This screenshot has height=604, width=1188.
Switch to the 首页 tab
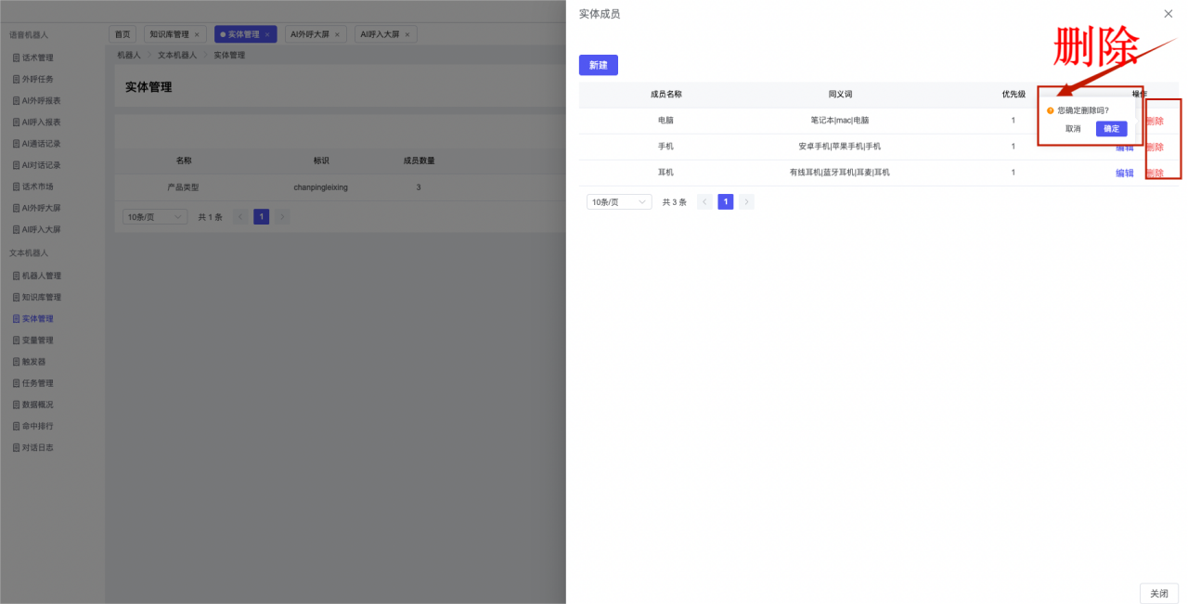tap(123, 34)
